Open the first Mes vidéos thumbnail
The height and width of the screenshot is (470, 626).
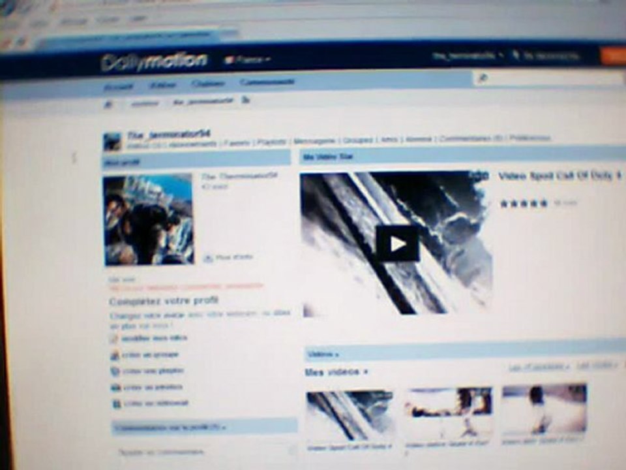(x=350, y=415)
